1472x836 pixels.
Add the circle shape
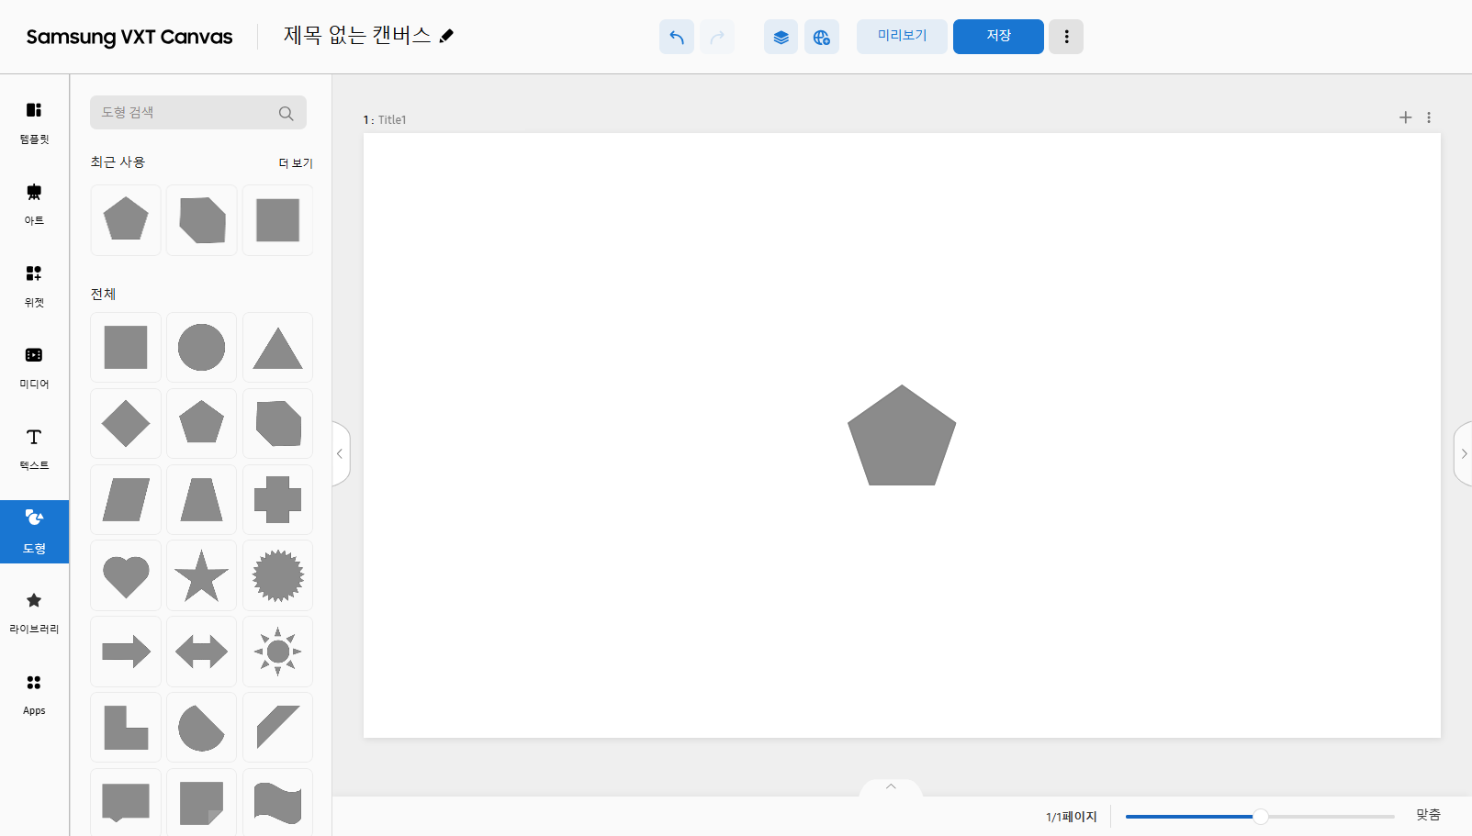coord(202,347)
